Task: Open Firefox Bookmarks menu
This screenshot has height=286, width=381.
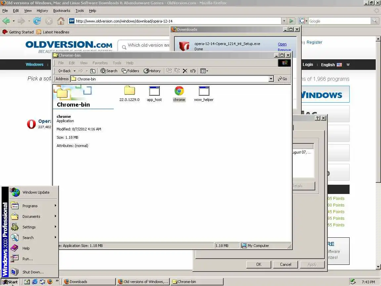Action: tap(62, 11)
